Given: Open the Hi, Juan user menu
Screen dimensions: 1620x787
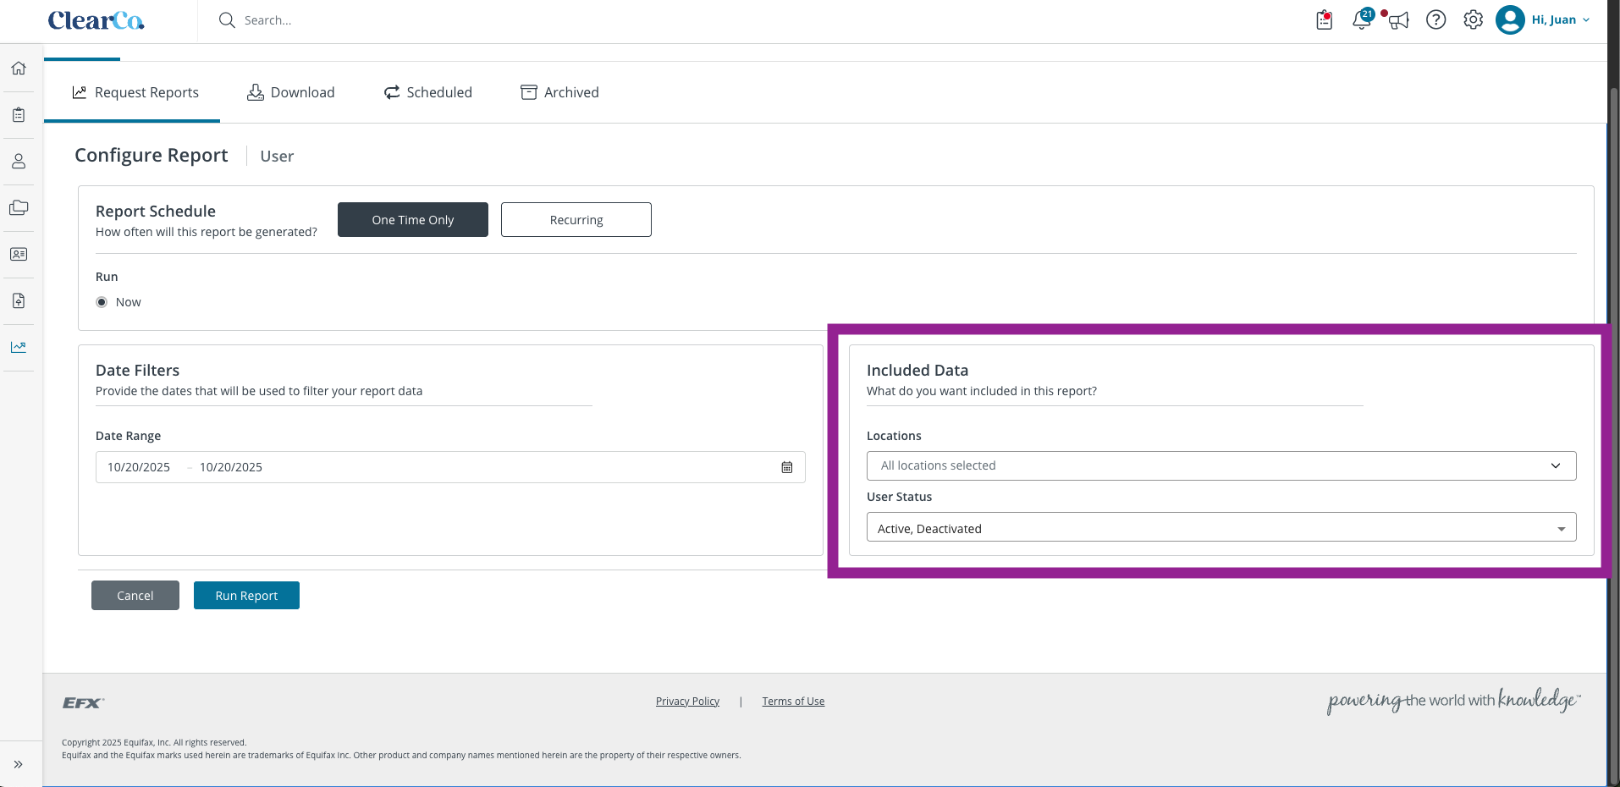Looking at the screenshot, I should (1544, 19).
